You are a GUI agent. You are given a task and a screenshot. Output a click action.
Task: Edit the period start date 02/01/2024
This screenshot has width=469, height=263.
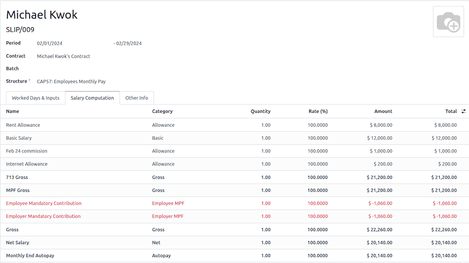point(50,43)
